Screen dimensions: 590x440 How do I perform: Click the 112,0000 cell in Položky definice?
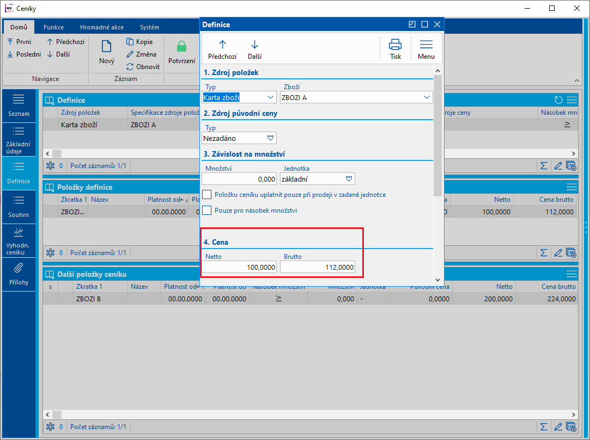545,212
